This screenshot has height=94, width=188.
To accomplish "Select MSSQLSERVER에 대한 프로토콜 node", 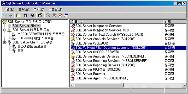I will coord(41,34).
